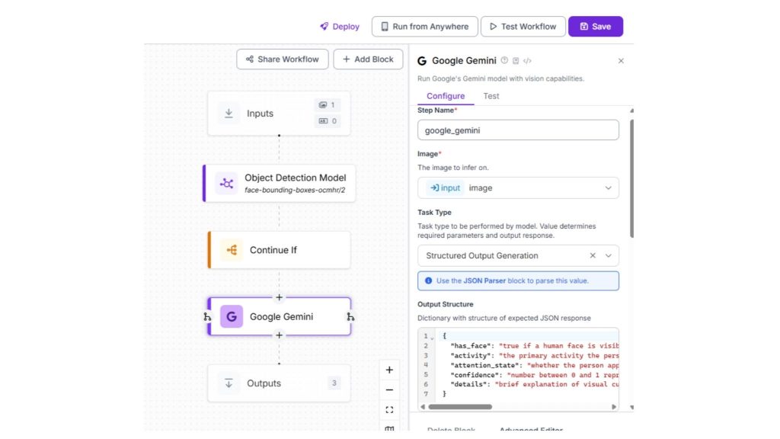Save the workflow

595,27
